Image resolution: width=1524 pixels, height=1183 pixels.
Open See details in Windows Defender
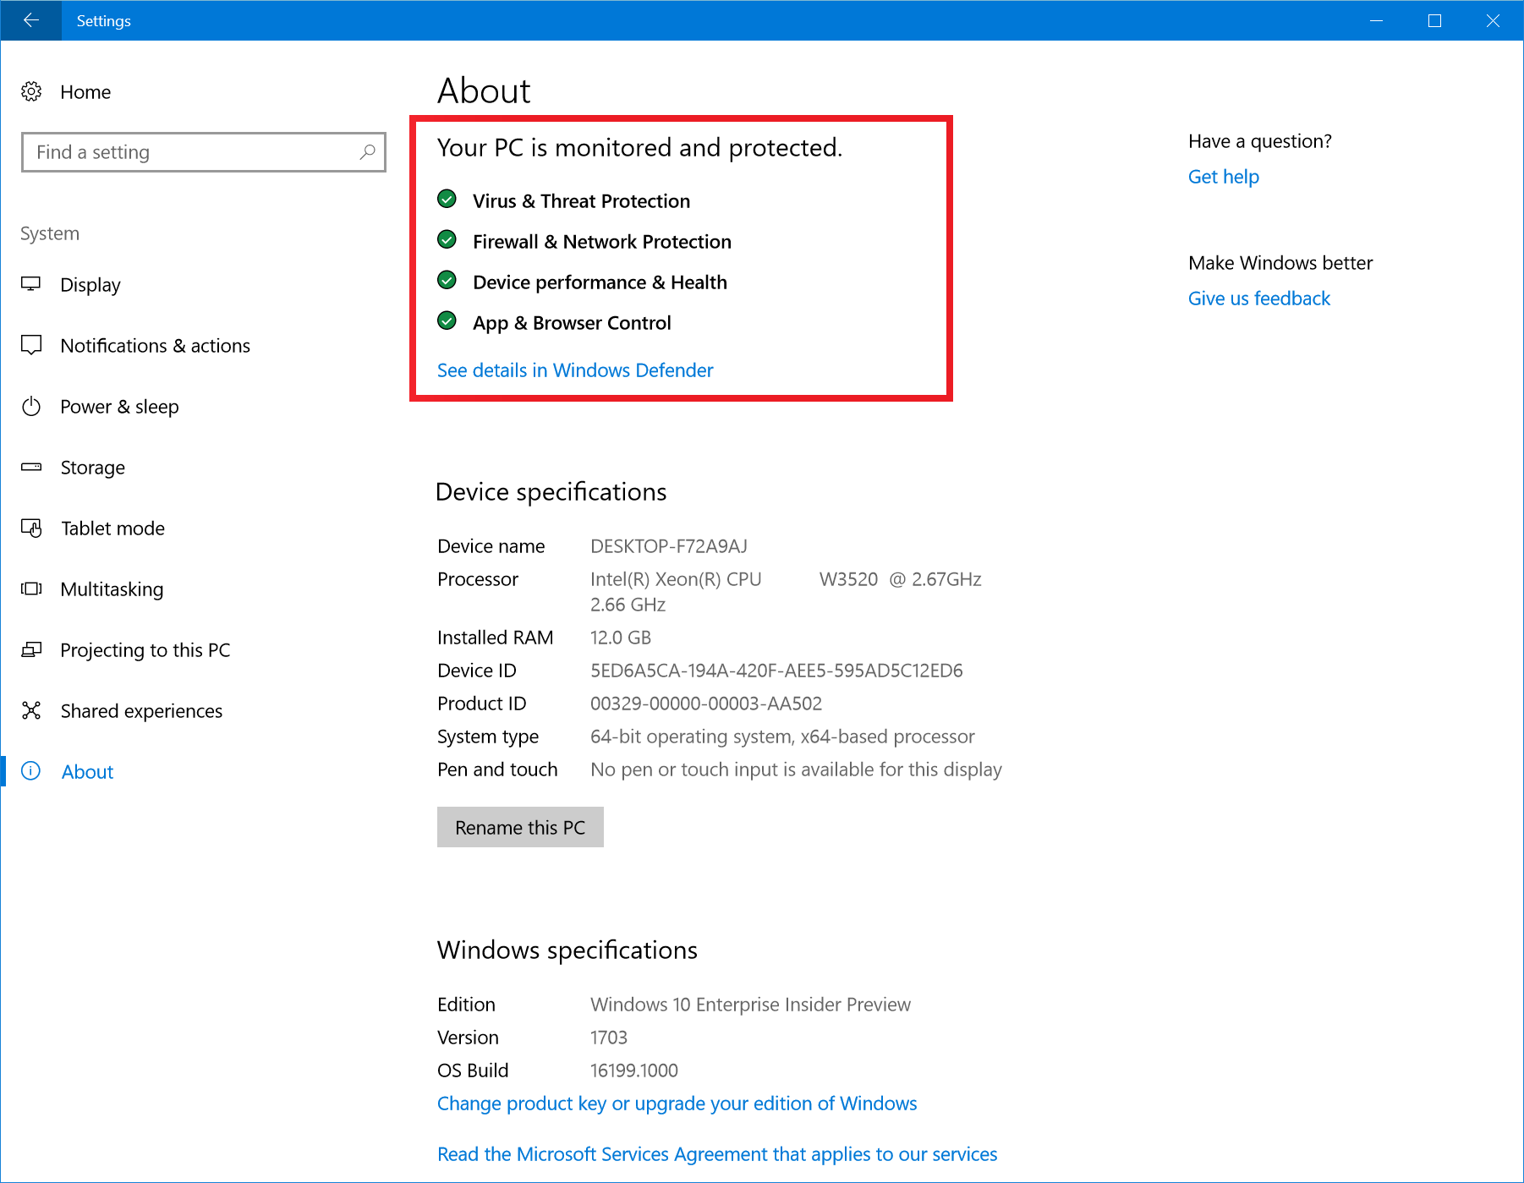coord(574,370)
